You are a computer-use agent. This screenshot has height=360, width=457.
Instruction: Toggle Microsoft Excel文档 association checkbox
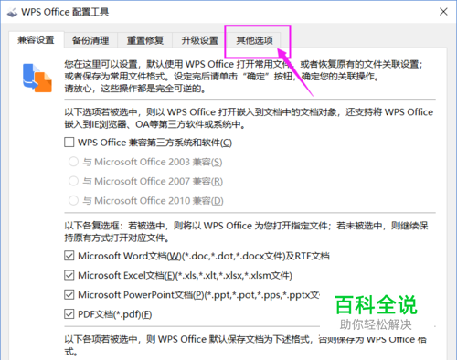tap(69, 275)
